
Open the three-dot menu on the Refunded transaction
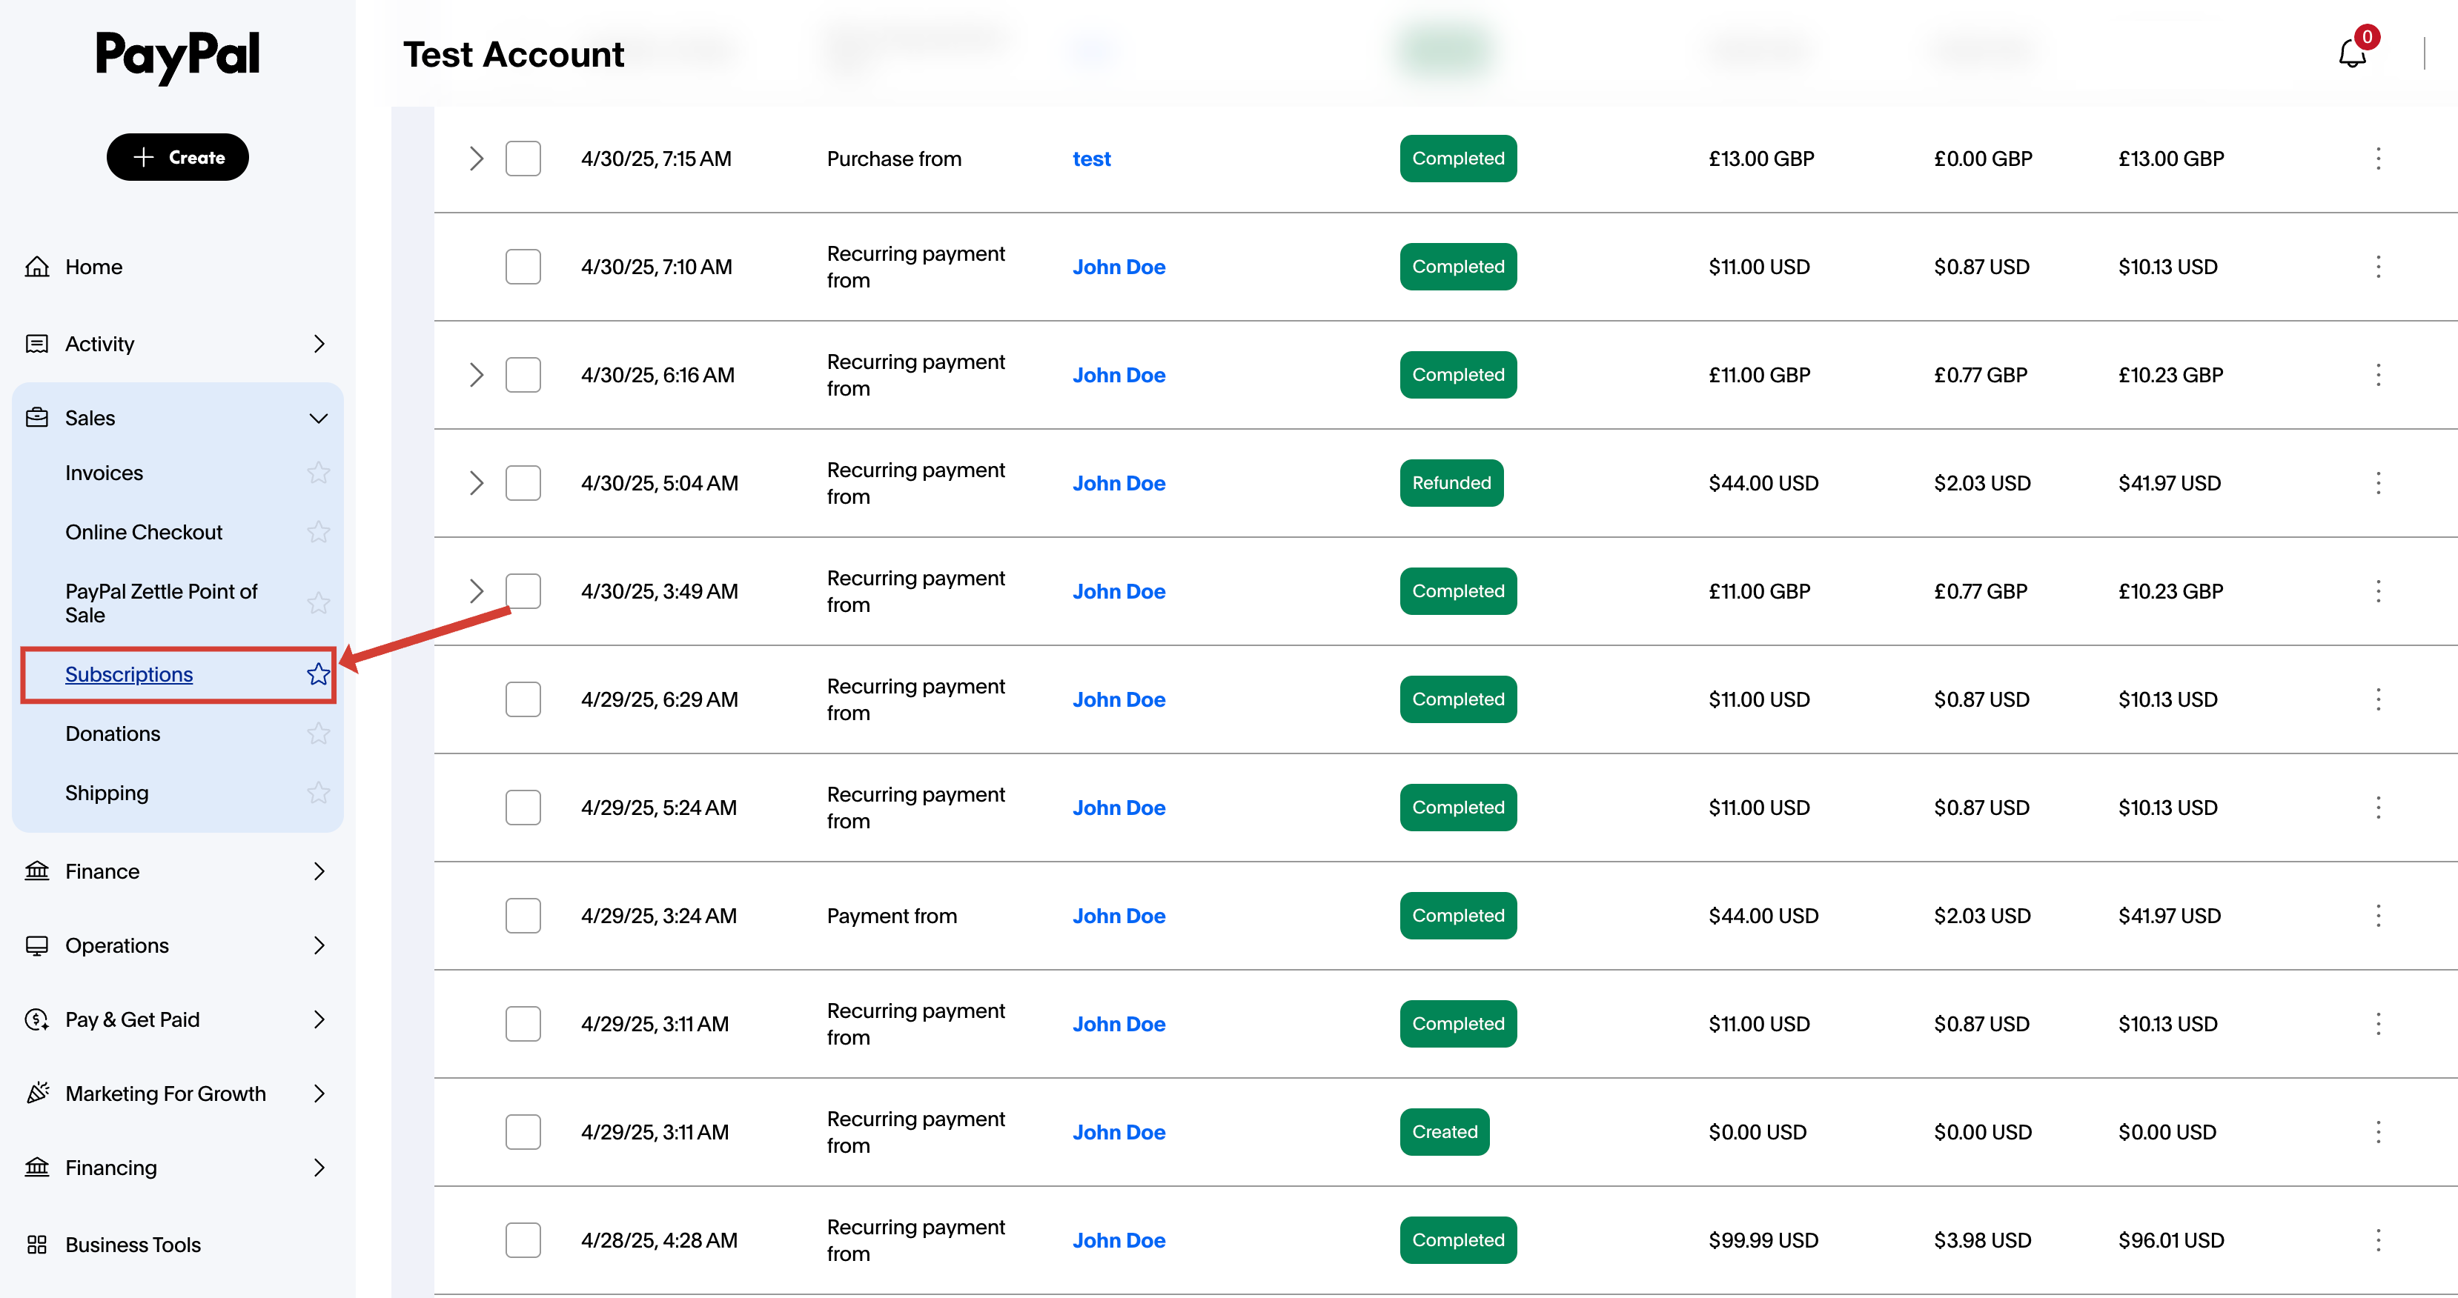[2378, 482]
